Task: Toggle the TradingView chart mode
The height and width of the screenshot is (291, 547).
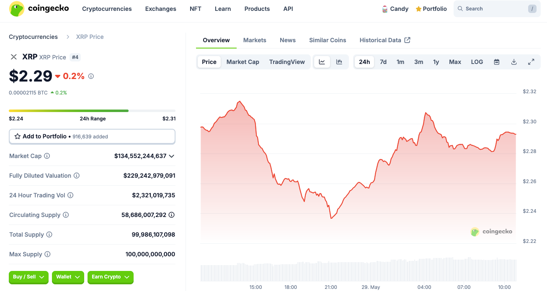Action: (287, 62)
